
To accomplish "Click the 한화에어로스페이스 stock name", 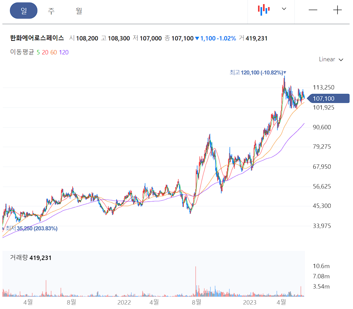I will tap(37, 38).
